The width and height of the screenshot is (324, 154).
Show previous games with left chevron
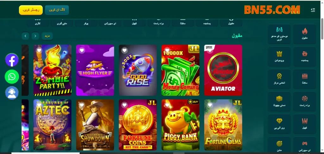pyautogui.click(x=35, y=36)
